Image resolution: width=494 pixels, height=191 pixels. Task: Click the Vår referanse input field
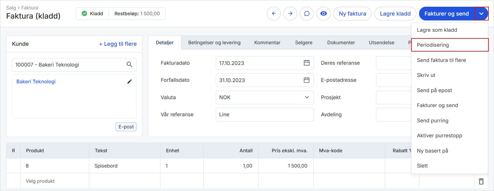[x=264, y=114]
